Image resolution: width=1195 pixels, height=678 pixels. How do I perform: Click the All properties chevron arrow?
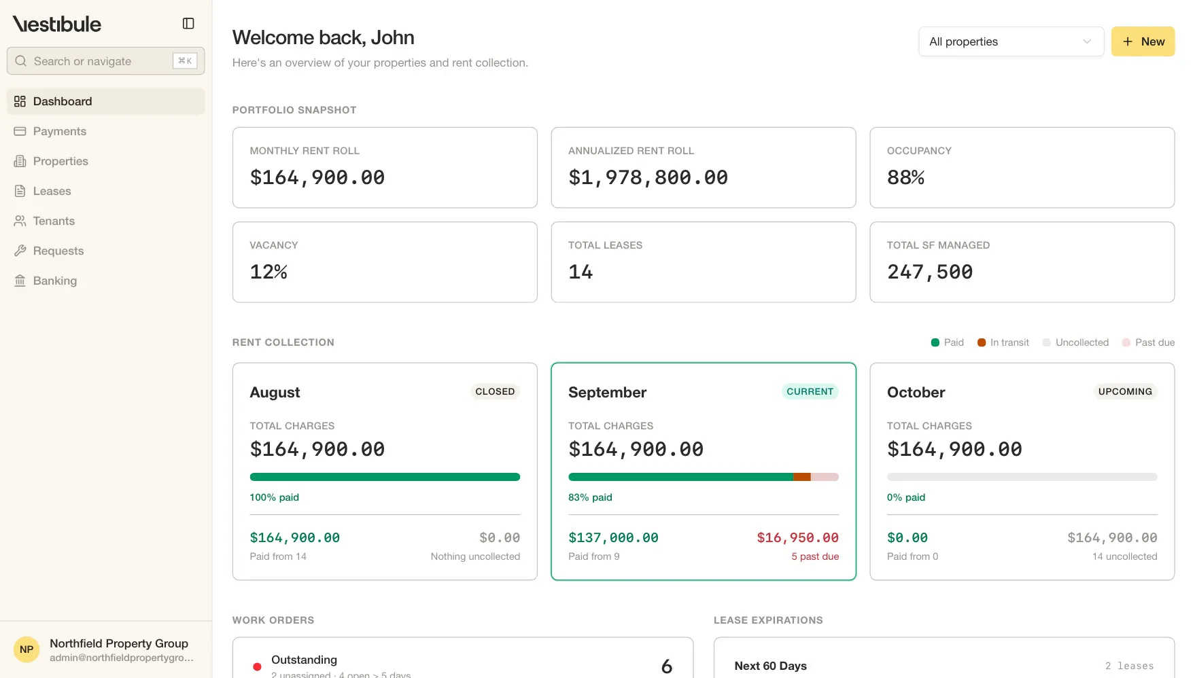click(x=1087, y=41)
